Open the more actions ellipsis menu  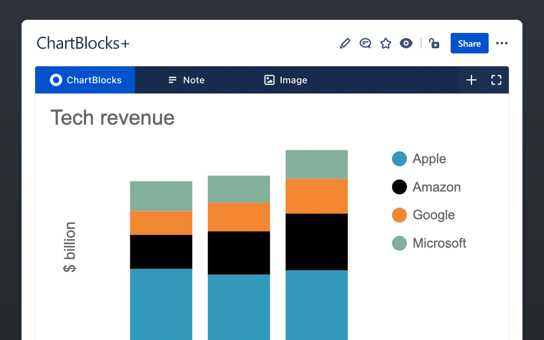[501, 44]
